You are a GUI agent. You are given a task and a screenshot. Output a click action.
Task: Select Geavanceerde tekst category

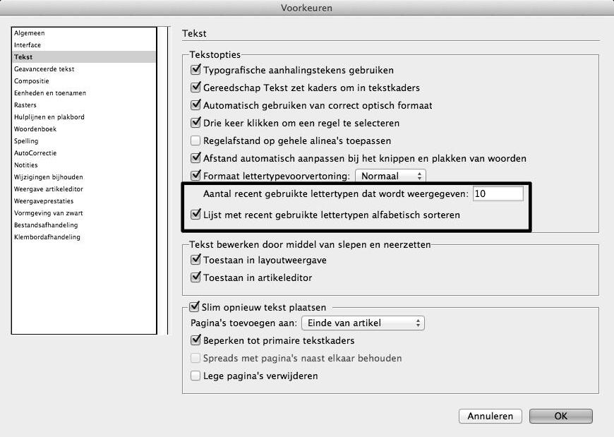44,69
